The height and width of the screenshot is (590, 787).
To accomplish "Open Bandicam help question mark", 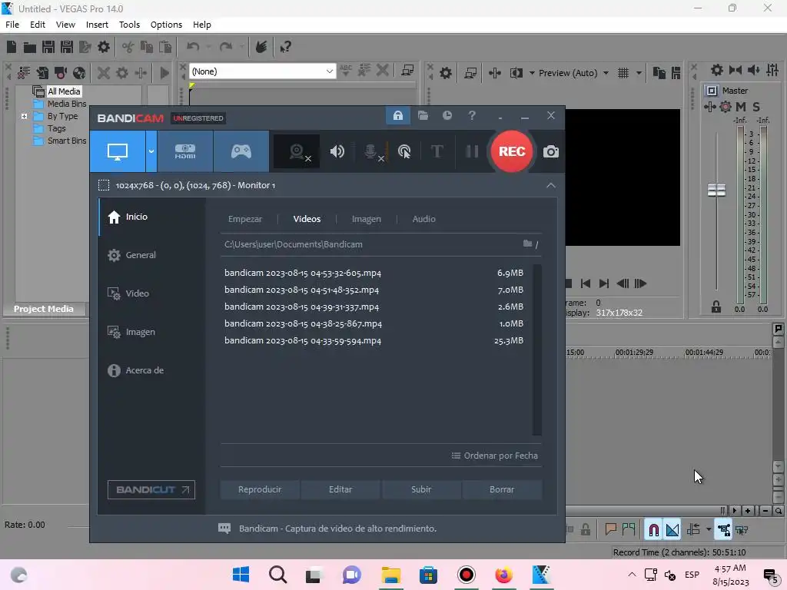I will tap(472, 116).
